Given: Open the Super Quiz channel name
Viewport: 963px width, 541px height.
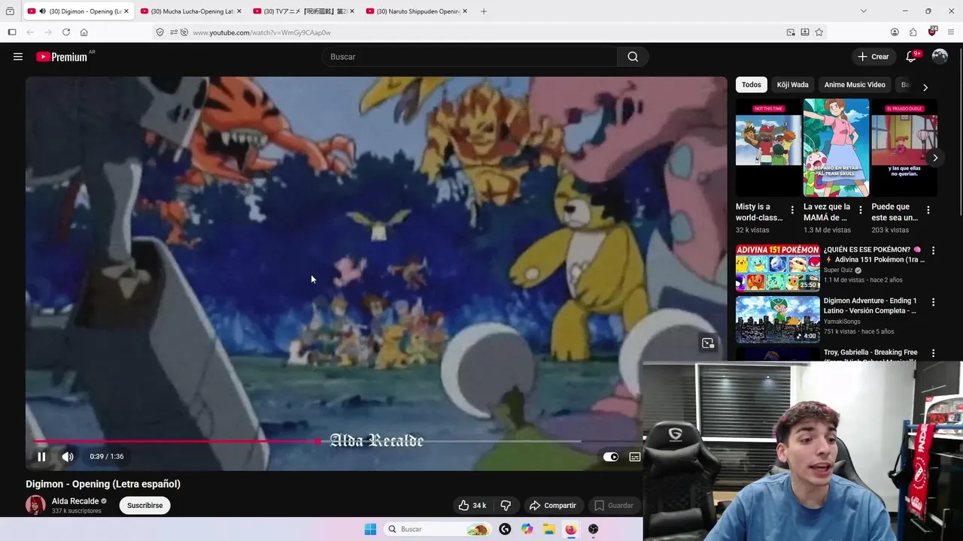Looking at the screenshot, I should pos(838,270).
